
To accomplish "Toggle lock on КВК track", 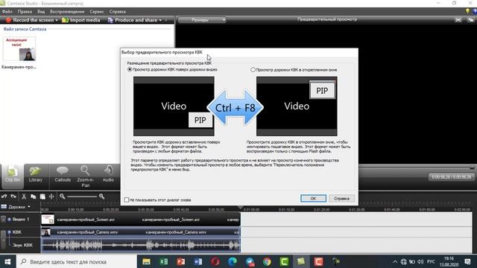I will point(3,239).
